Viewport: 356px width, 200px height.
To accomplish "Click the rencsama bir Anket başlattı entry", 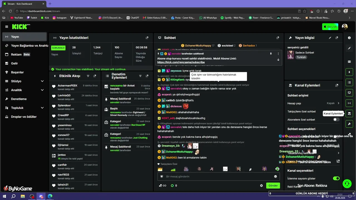I will [x=127, y=89].
